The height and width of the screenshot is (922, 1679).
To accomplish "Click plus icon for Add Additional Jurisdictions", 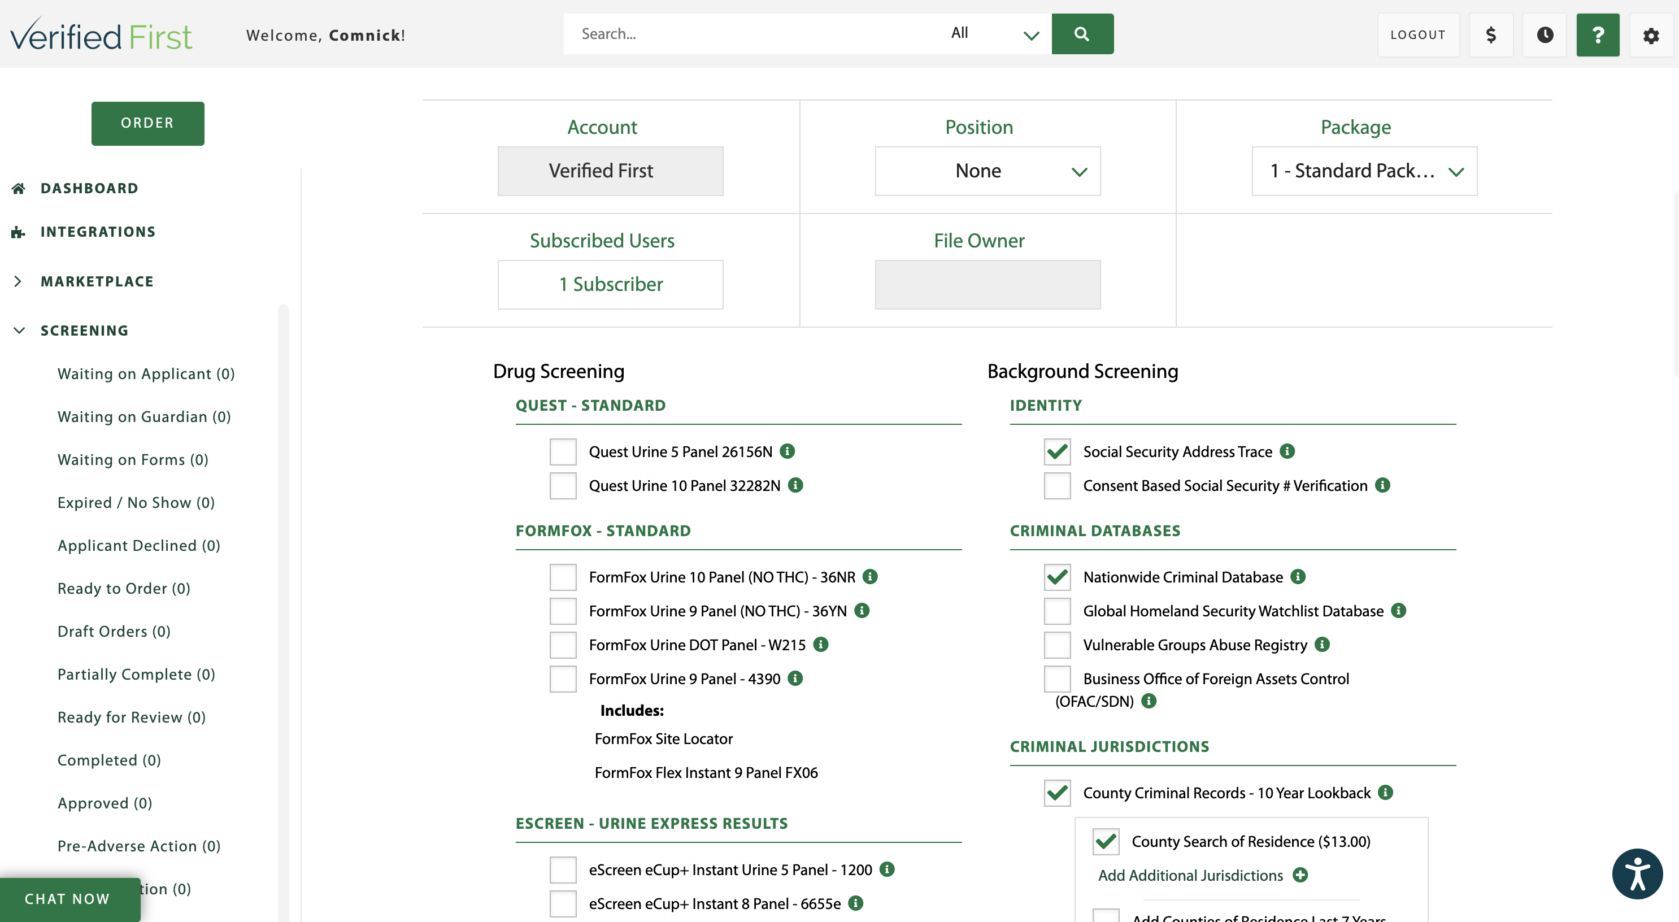I will [x=1300, y=875].
